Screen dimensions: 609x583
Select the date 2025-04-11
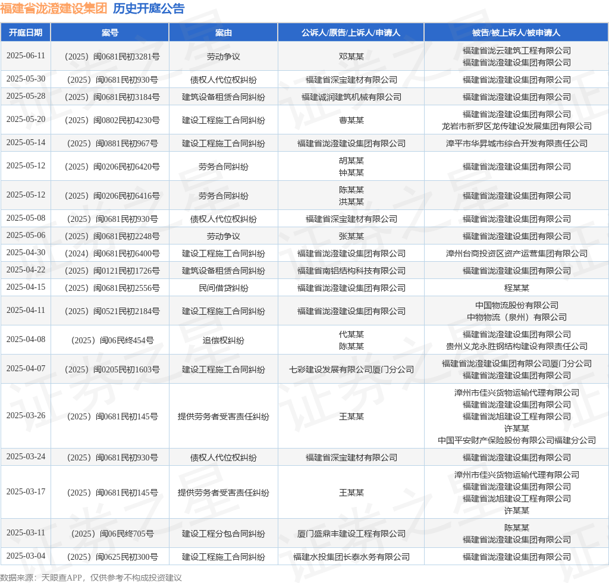[26, 311]
